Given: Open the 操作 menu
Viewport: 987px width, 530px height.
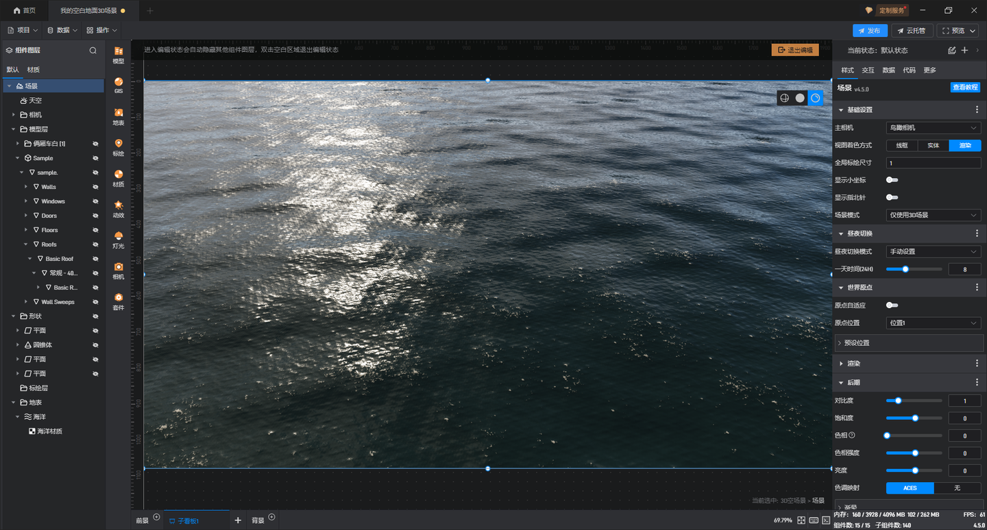Looking at the screenshot, I should click(x=102, y=30).
